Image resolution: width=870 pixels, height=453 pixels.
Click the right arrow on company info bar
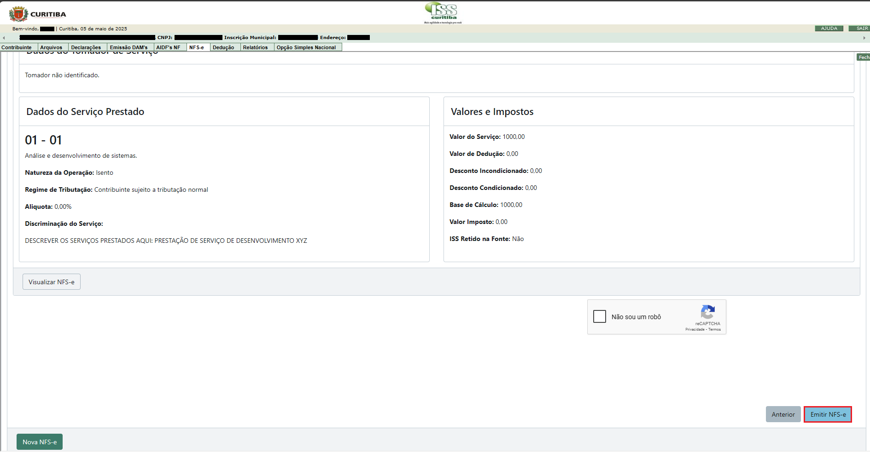pyautogui.click(x=864, y=38)
